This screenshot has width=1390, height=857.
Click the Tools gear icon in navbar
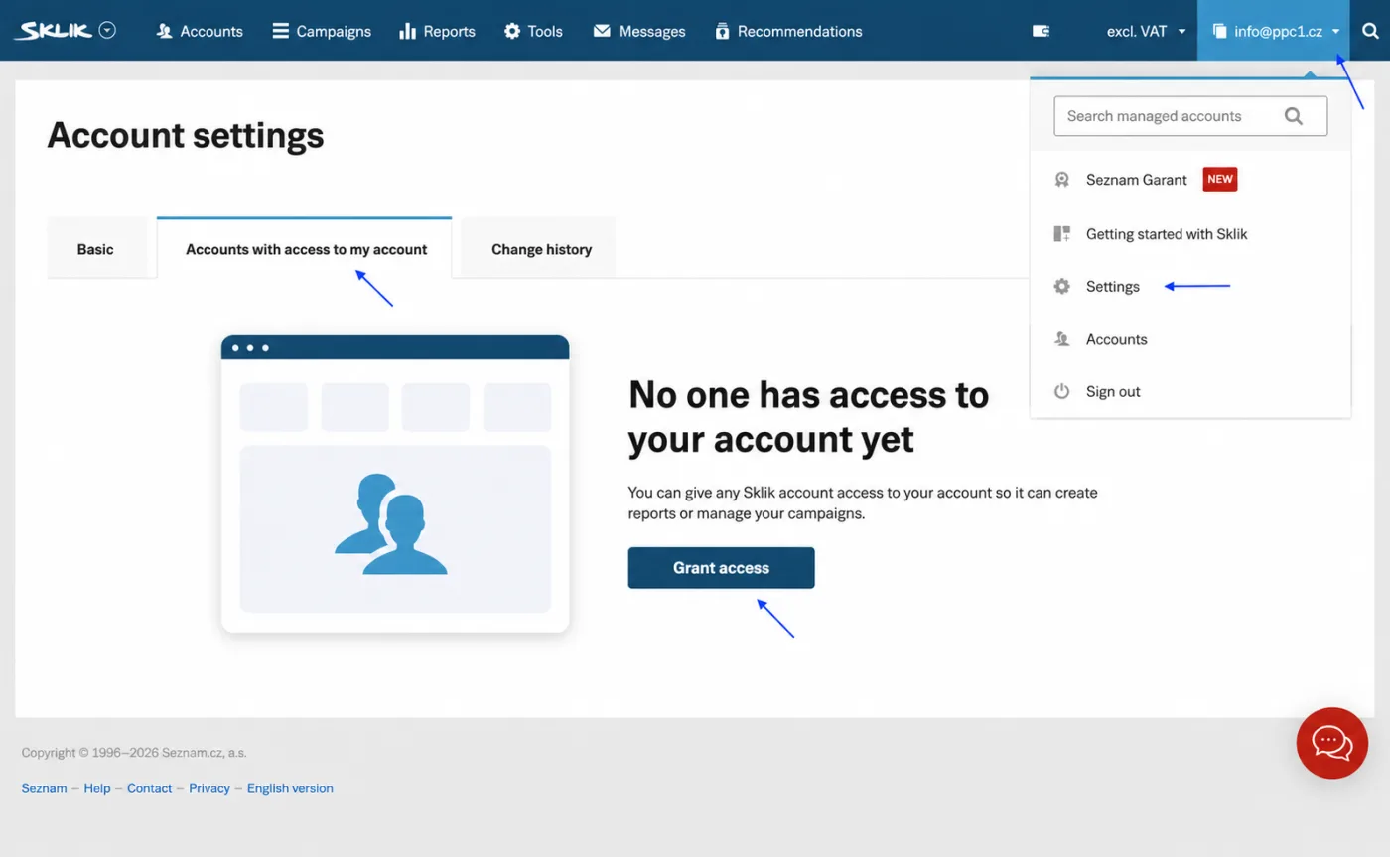512,31
